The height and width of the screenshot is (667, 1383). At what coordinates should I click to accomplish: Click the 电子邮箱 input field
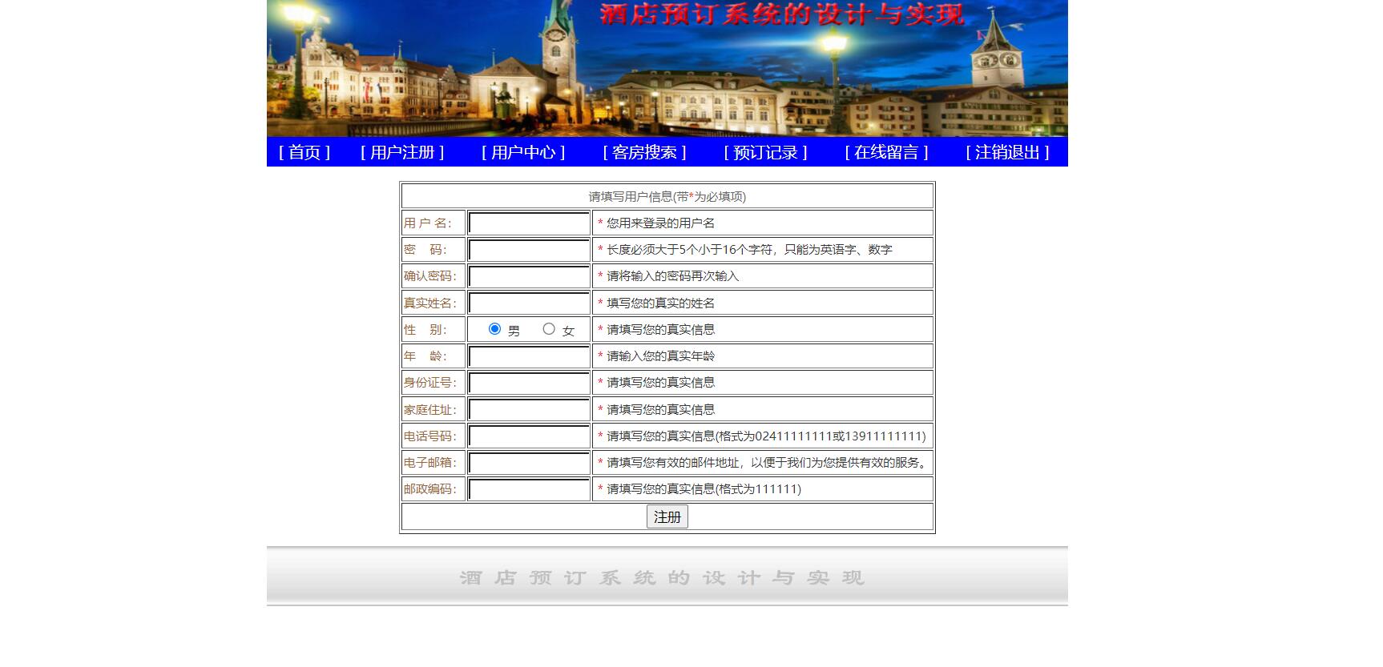[529, 463]
